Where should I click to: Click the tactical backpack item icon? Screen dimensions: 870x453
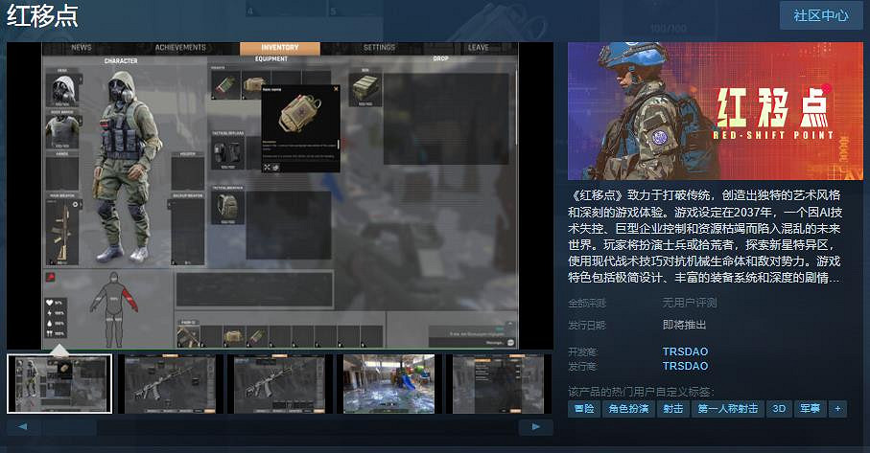(226, 205)
